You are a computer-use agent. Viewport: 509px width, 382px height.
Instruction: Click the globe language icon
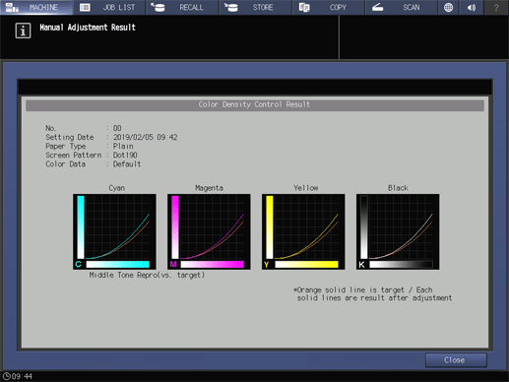pyautogui.click(x=449, y=7)
